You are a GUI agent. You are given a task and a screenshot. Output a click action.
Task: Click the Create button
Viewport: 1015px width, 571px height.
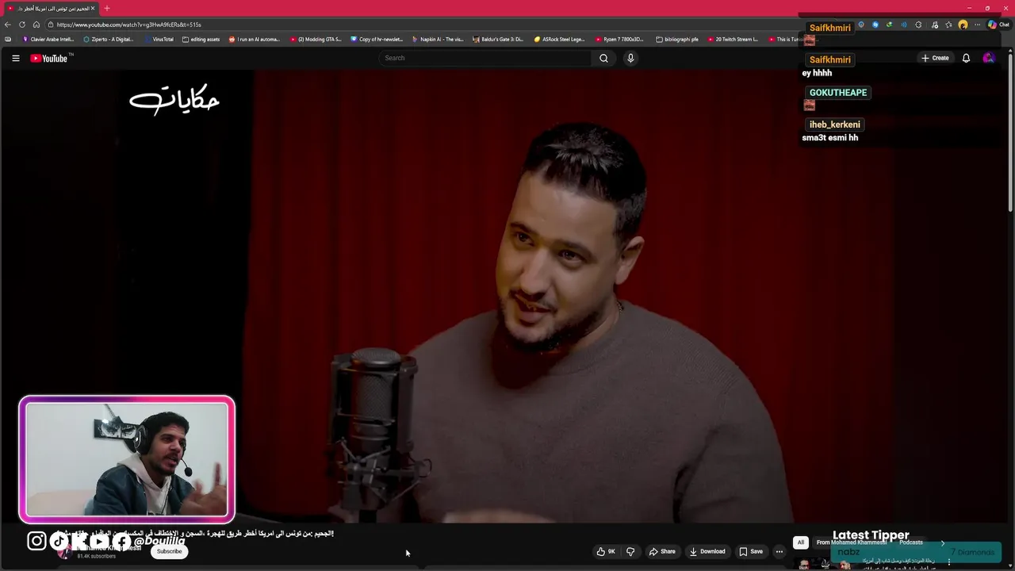(935, 58)
